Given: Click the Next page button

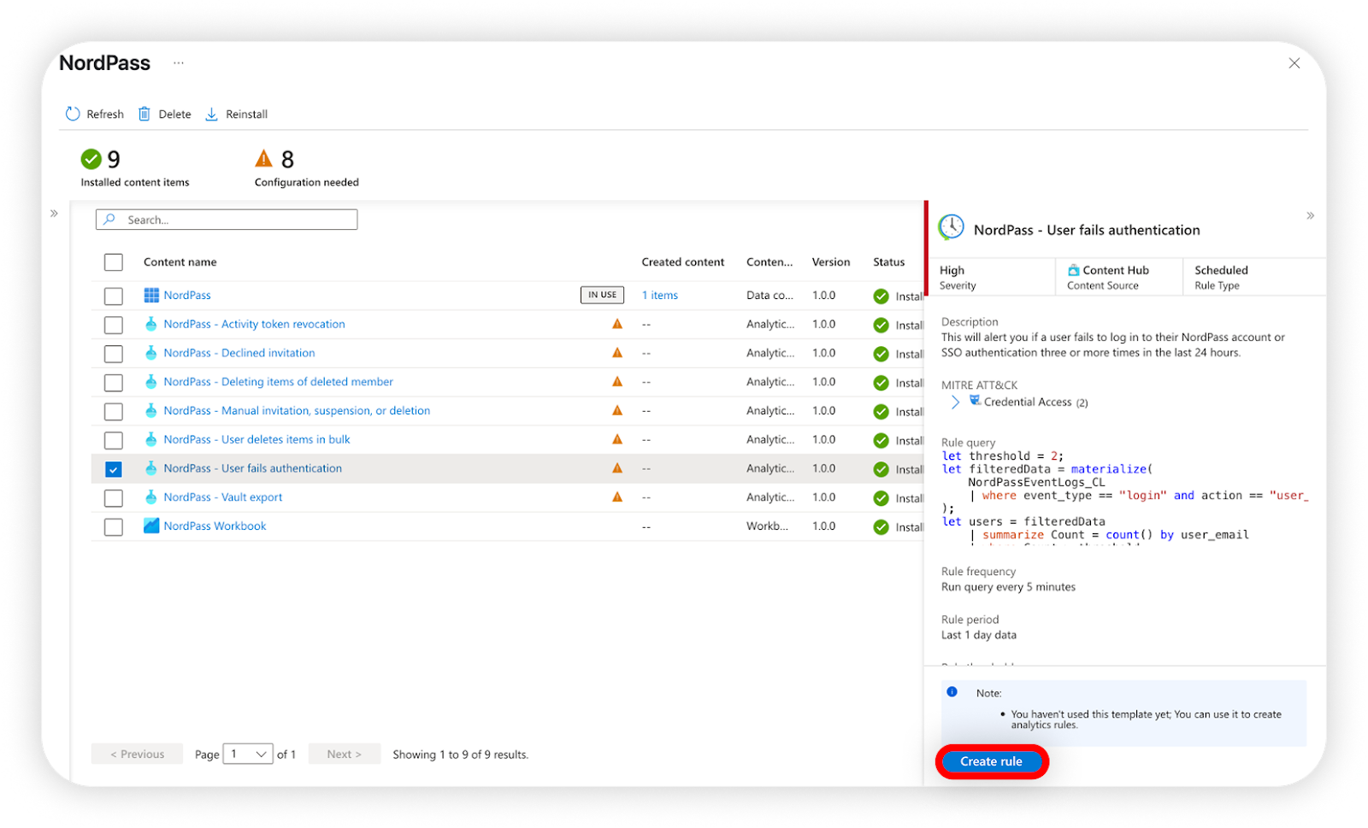Looking at the screenshot, I should click(345, 754).
